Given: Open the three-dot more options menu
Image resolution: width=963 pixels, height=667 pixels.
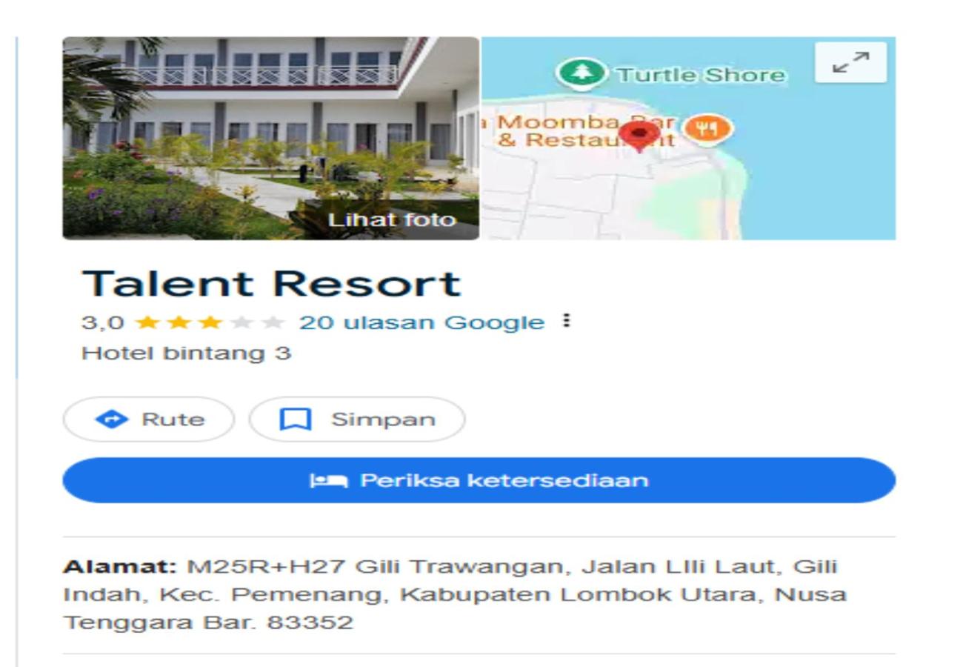Looking at the screenshot, I should [567, 321].
